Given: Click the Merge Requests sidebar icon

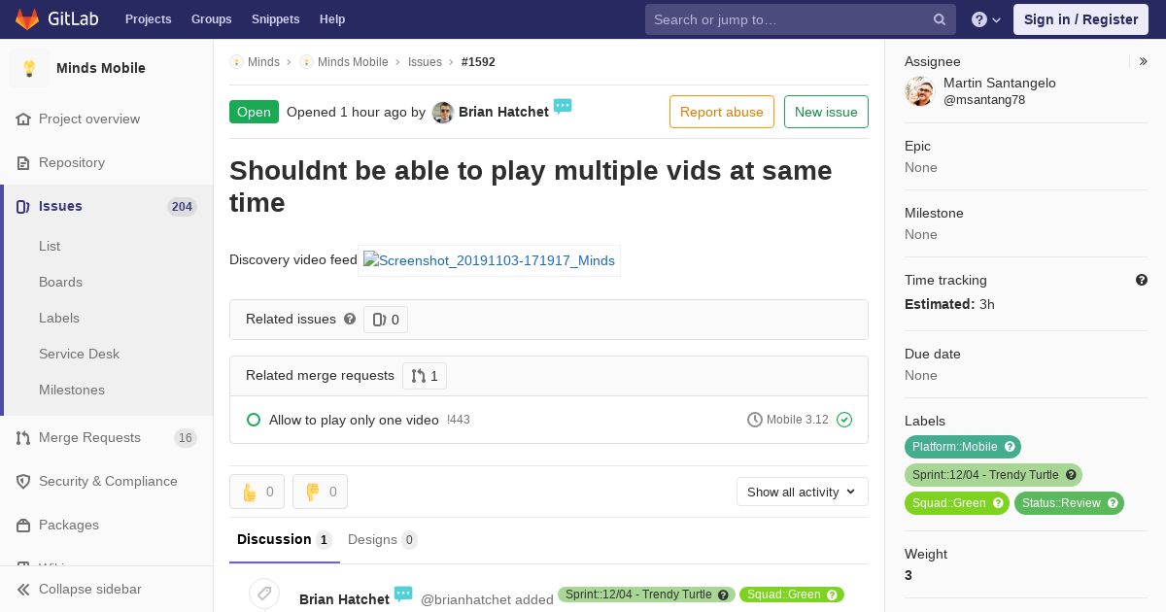Looking at the screenshot, I should click(23, 437).
